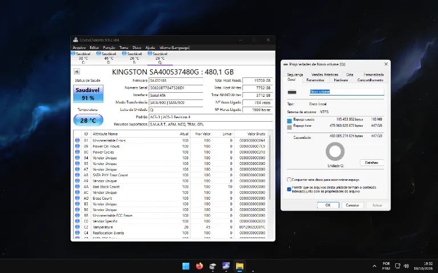Click the CrystalDiskInfo title bar app icon
438x273 pixels.
click(x=75, y=40)
